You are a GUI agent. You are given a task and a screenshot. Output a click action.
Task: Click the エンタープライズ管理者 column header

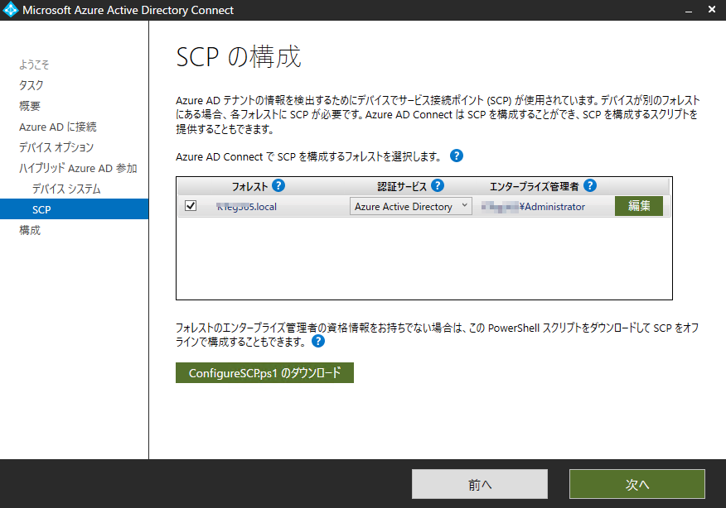pos(534,186)
